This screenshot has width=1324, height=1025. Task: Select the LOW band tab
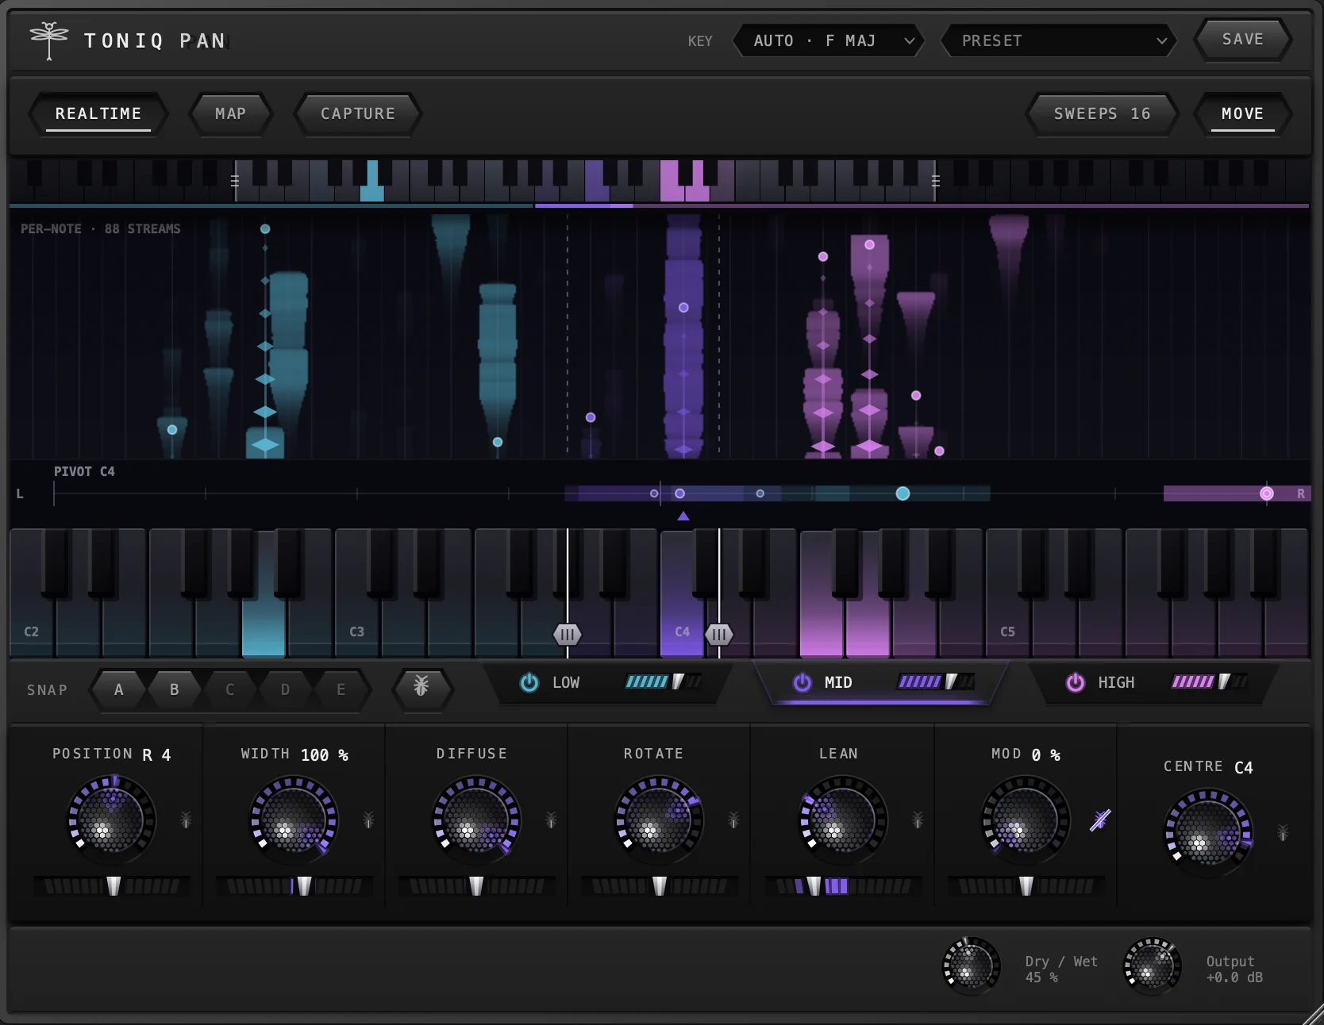point(610,682)
